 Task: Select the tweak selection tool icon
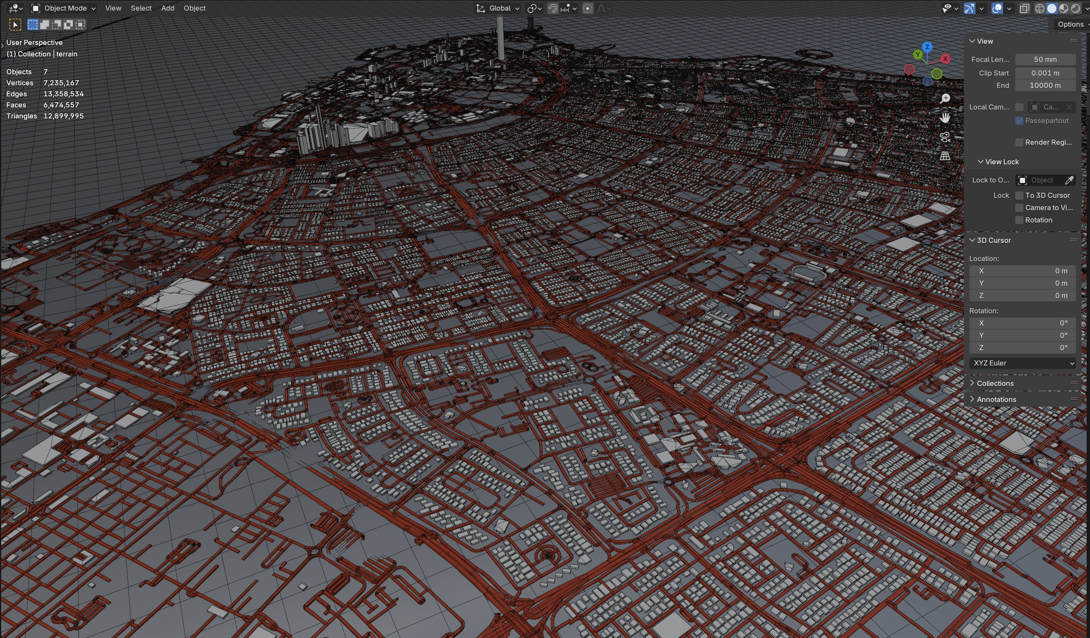15,25
